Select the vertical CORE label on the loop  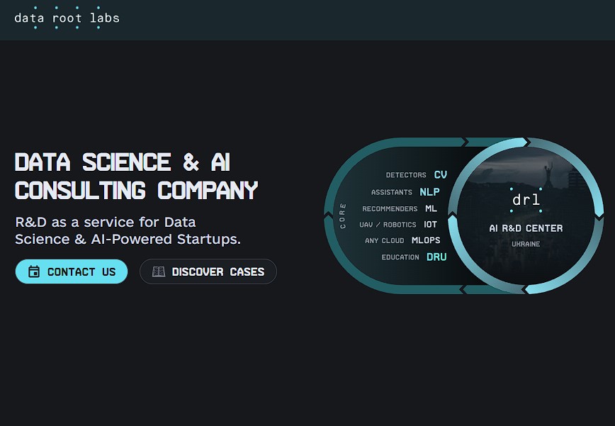click(x=343, y=215)
